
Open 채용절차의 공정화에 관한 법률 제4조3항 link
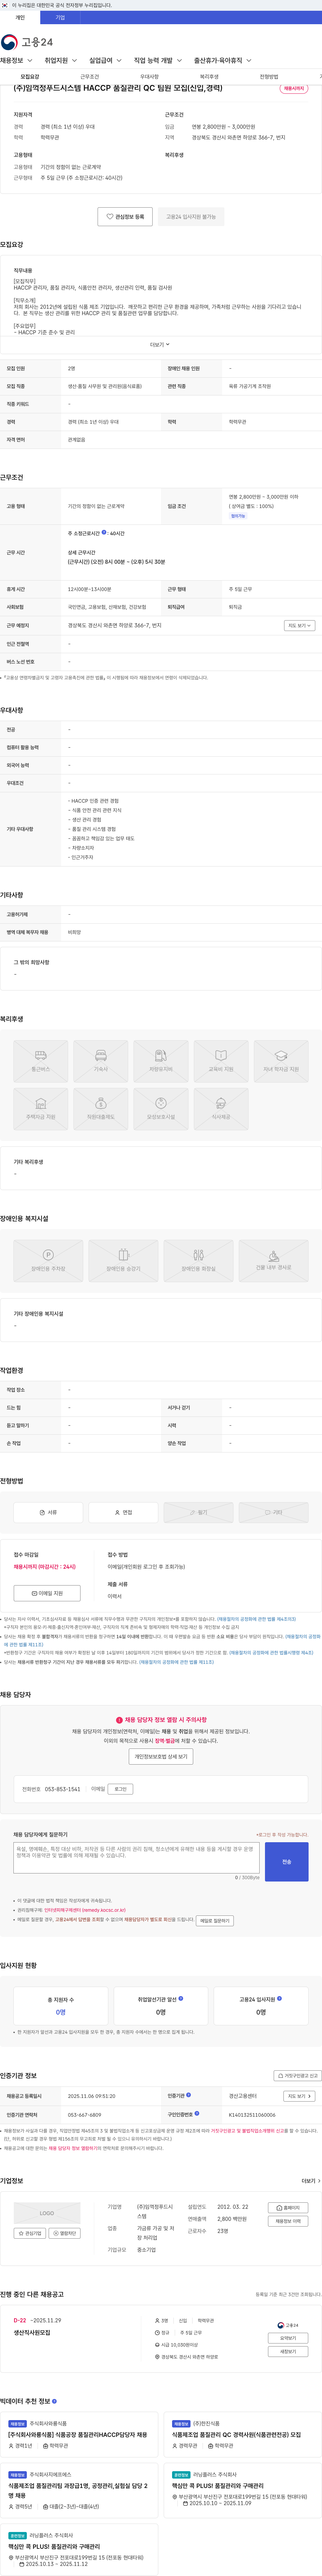[256, 1619]
